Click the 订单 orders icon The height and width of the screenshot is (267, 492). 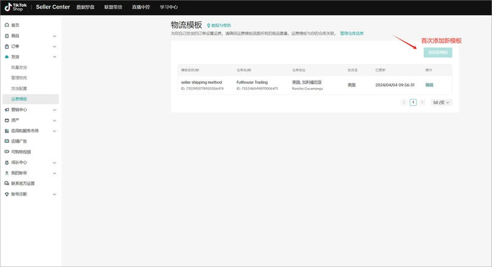click(x=7, y=46)
